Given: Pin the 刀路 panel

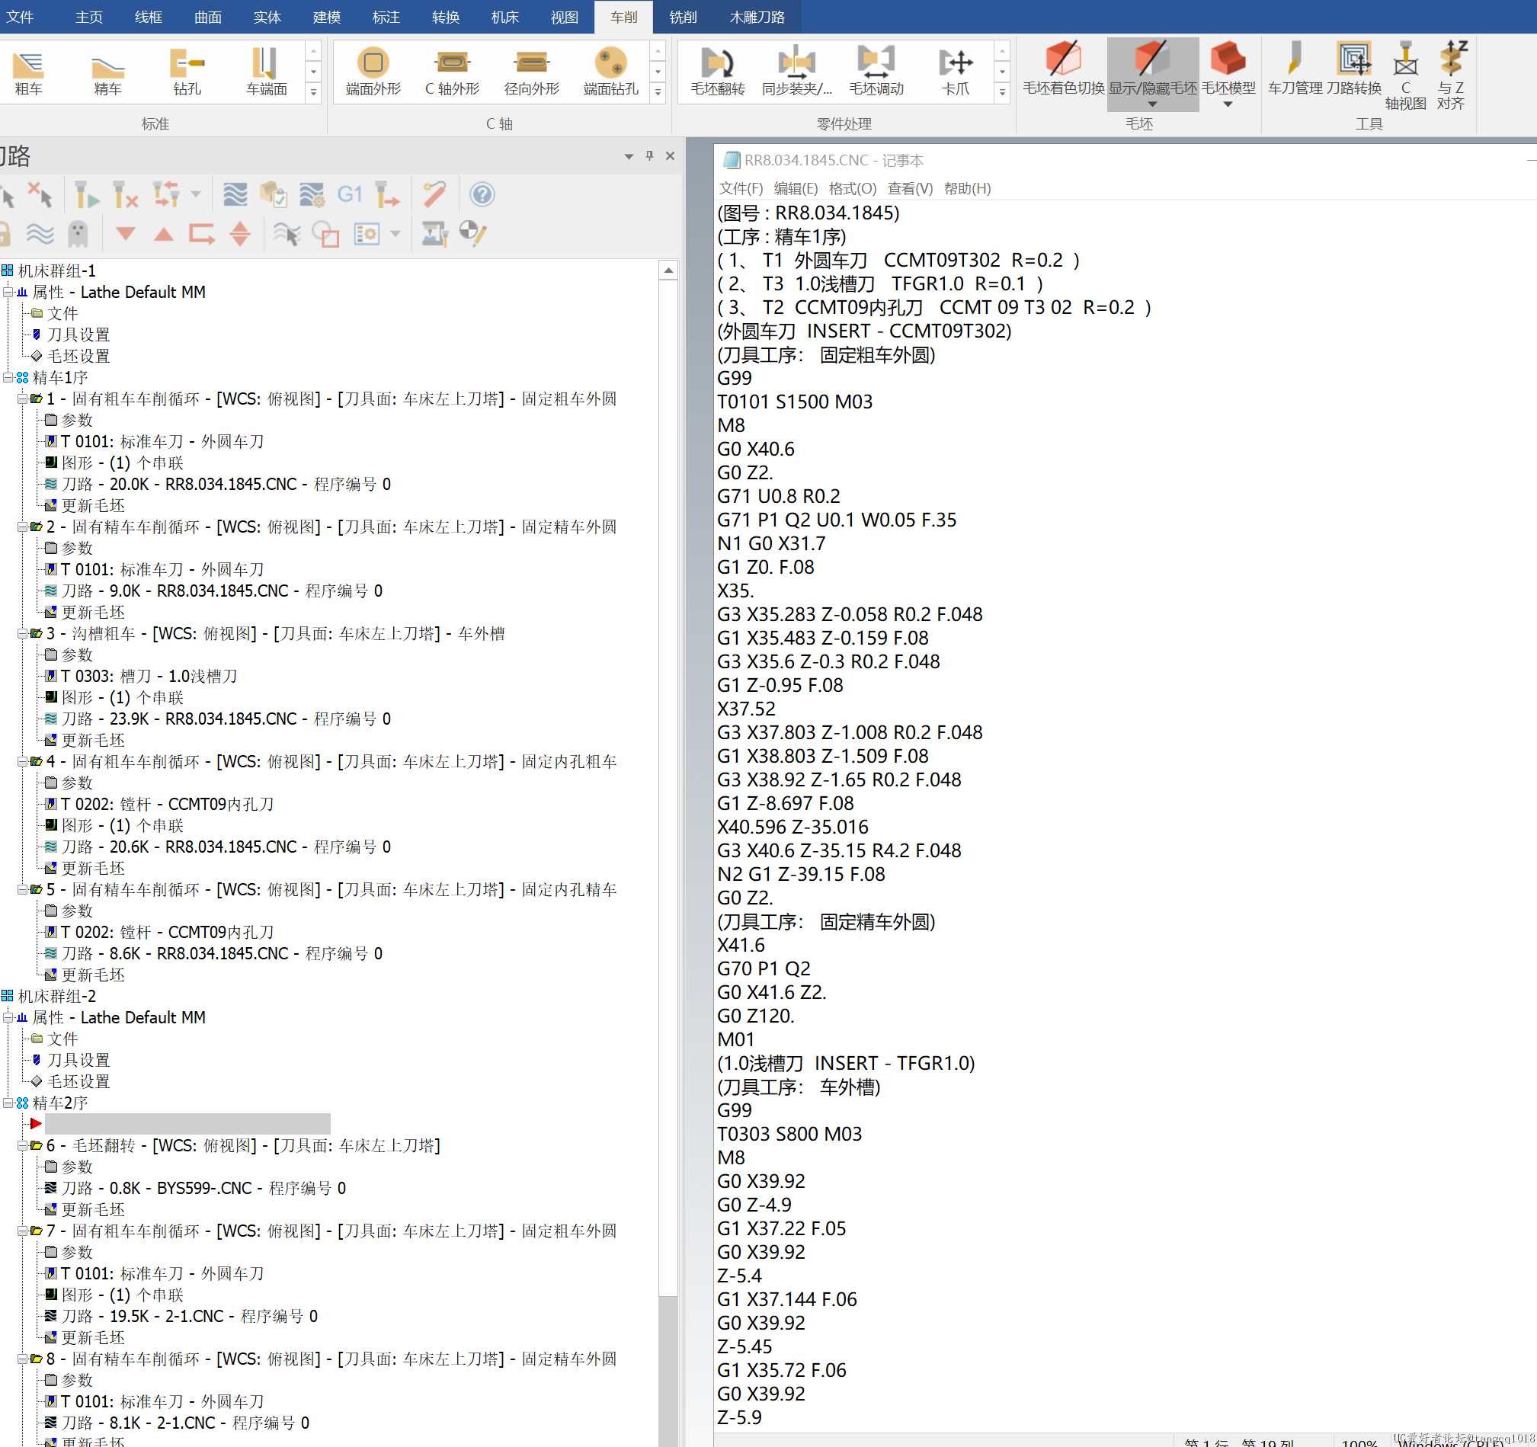Looking at the screenshot, I should click(649, 156).
